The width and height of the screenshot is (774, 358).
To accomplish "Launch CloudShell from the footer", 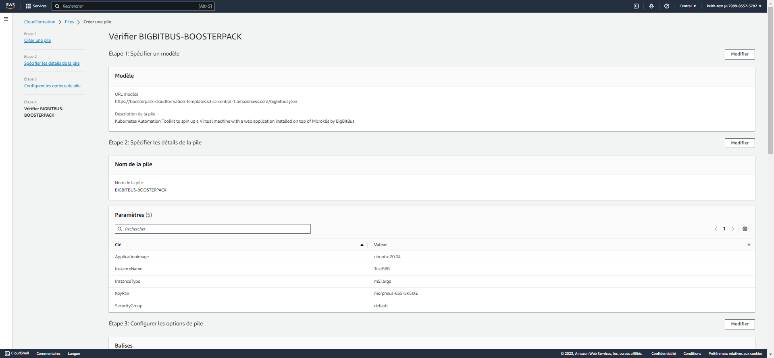I will tap(17, 353).
